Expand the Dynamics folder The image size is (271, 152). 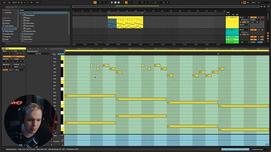21,37
